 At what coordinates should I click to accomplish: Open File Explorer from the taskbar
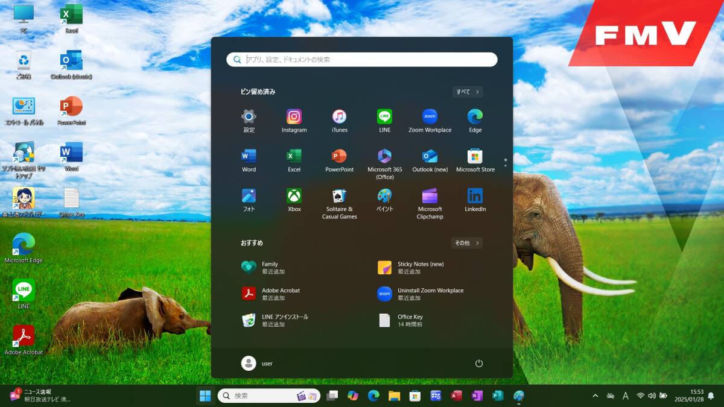[395, 396]
